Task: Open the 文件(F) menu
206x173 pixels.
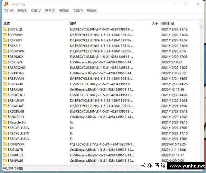Action: pos(9,11)
